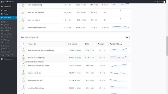The image size is (168, 94).
Task: Add 'what is white hat seo' to Keyword Manager
Action: point(23,89)
